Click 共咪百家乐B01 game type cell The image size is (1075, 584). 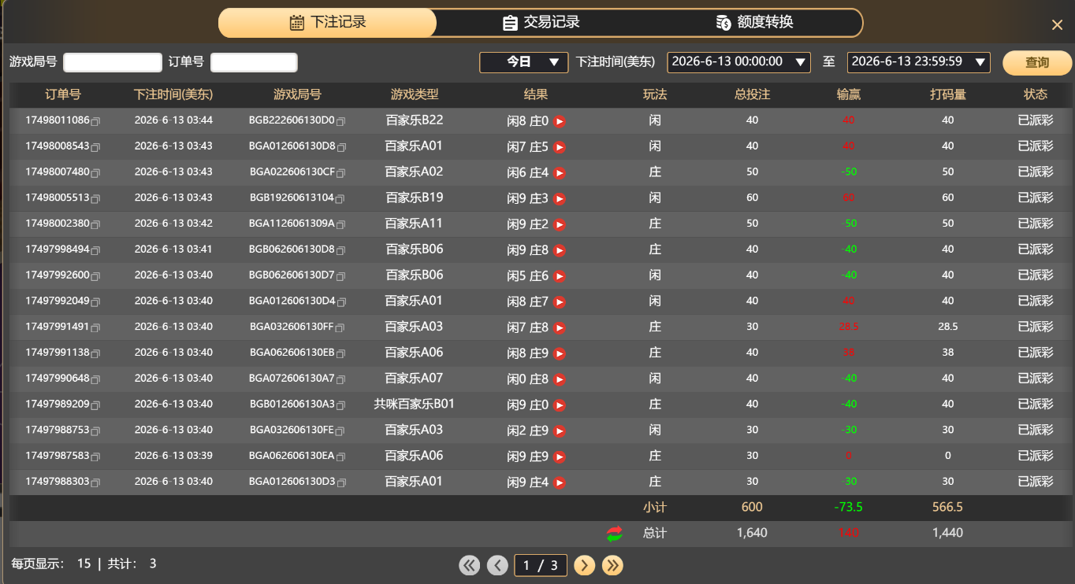tap(415, 405)
